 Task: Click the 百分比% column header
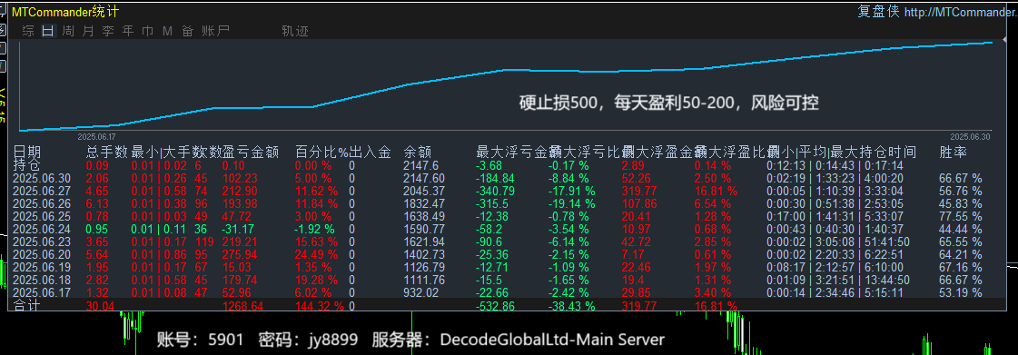(x=321, y=153)
